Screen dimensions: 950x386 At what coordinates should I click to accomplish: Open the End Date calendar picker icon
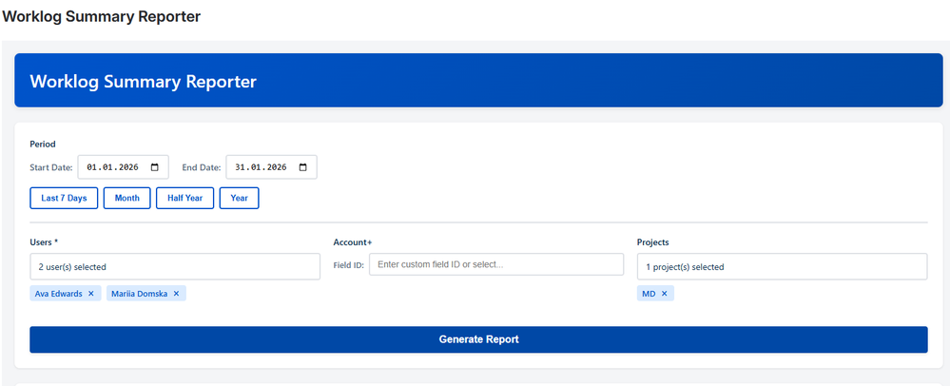click(x=303, y=167)
